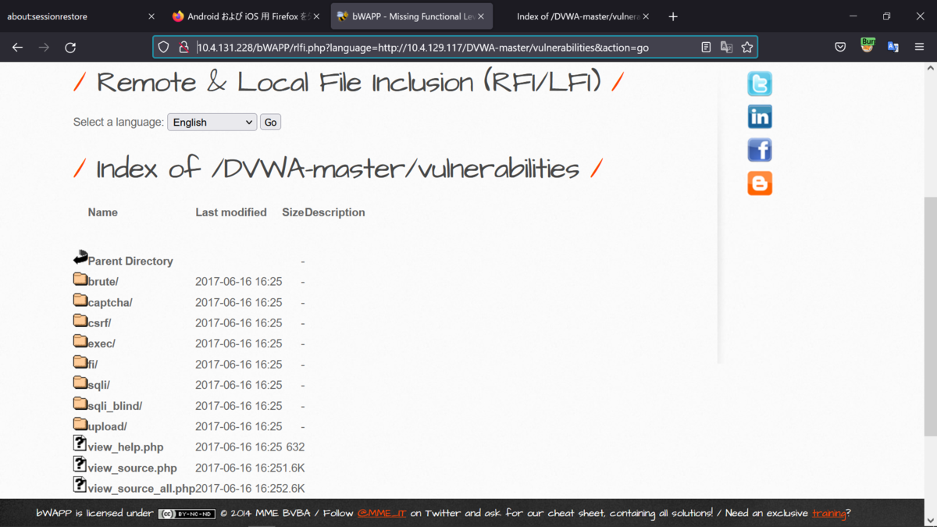Click the view_help.php file icon
This screenshot has width=937, height=527.
point(80,443)
